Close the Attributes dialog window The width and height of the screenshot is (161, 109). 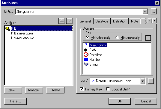[157, 3]
